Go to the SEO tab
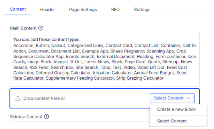The image size is (214, 129). click(115, 9)
